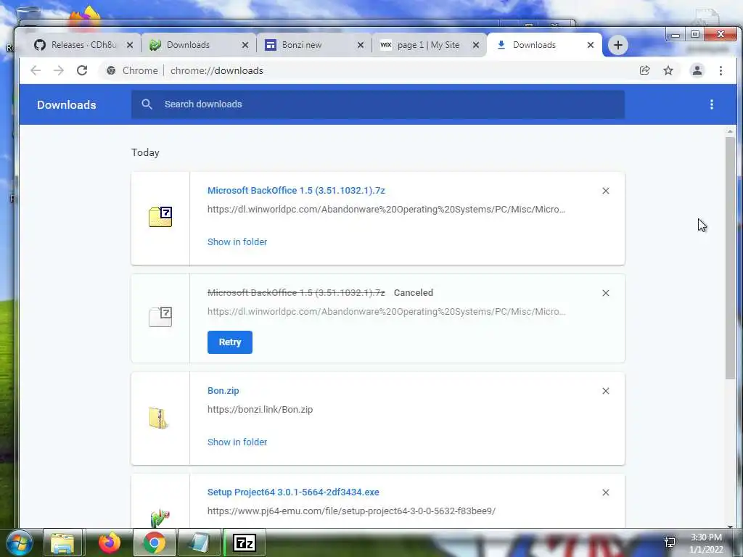This screenshot has height=557, width=743.
Task: Click the search magnifier icon
Action: tap(147, 104)
